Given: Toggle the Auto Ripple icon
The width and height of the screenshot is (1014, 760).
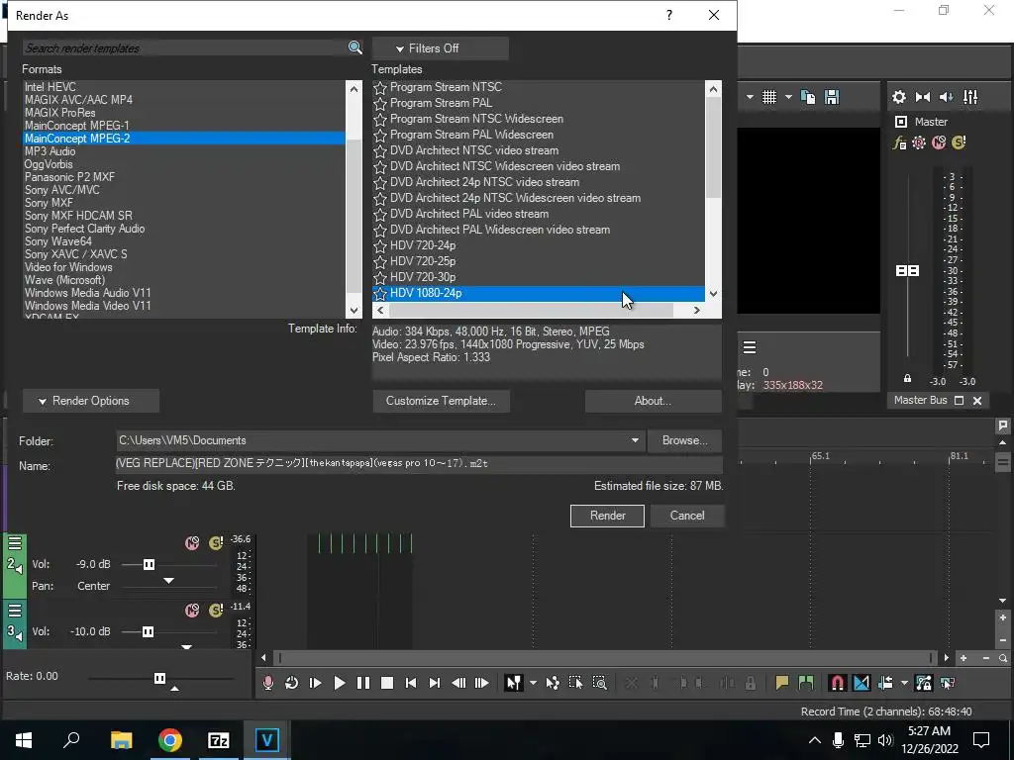Looking at the screenshot, I should (885, 683).
